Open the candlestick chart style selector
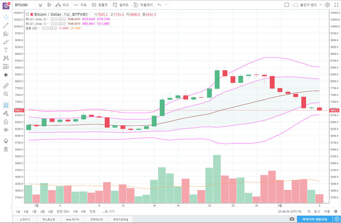341x223 pixels. coord(49,5)
